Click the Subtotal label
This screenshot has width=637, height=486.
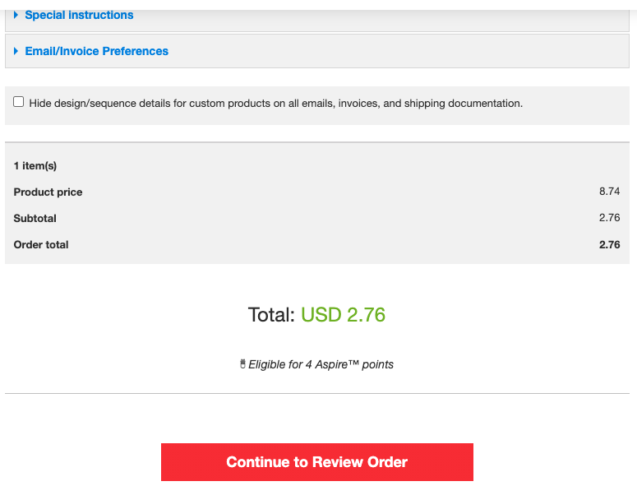[35, 218]
